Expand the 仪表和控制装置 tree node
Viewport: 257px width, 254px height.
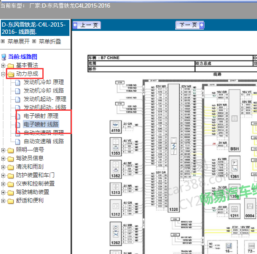click(x=3, y=184)
